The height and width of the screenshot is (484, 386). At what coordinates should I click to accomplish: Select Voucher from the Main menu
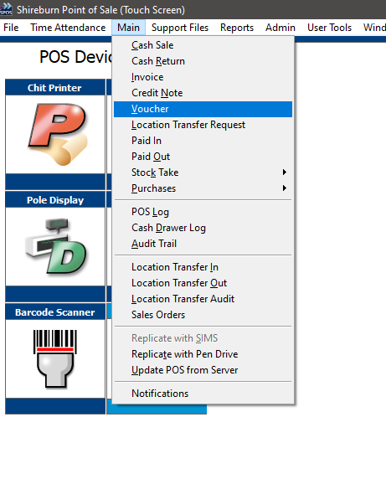click(203, 109)
